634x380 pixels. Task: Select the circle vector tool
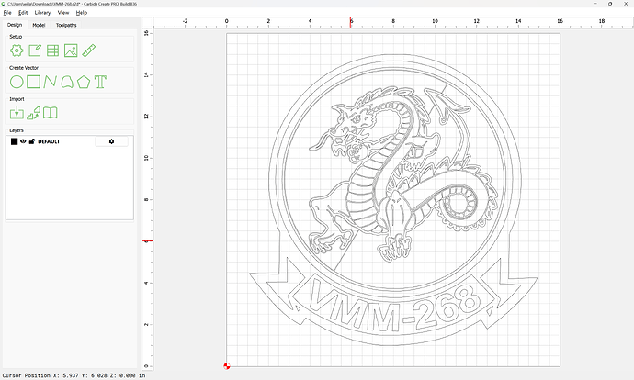(17, 82)
